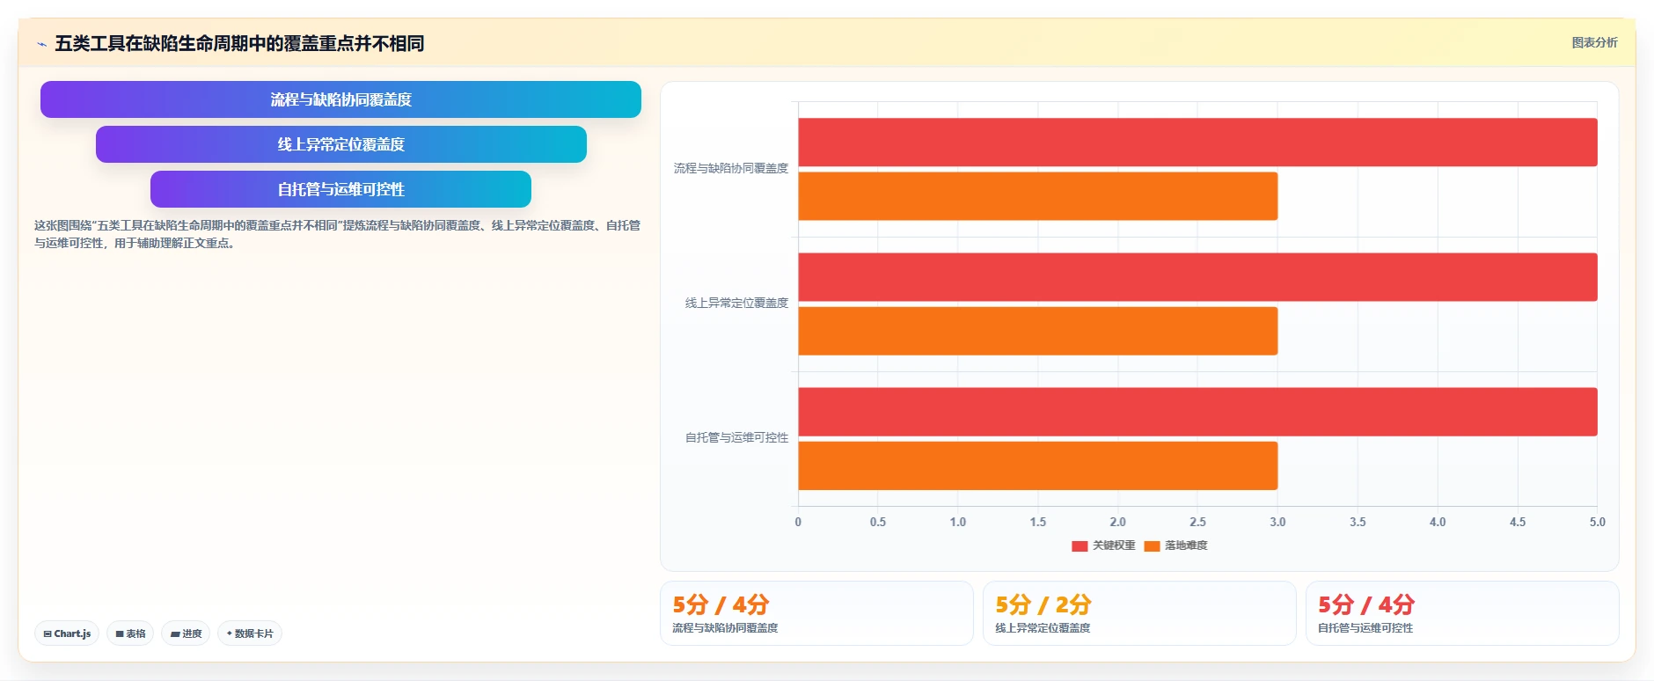This screenshot has height=681, width=1654.
Task: Click the x-axis tick value 0.5
Action: coord(878,522)
